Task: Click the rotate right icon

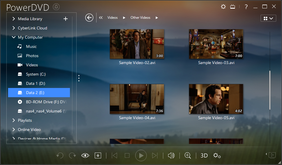Action: (73, 155)
